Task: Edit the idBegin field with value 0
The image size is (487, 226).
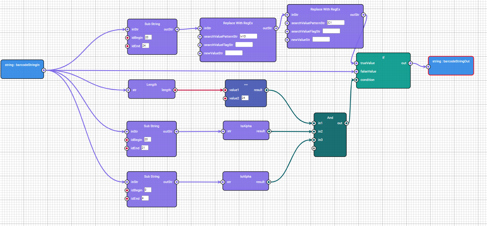Action: coord(148,190)
